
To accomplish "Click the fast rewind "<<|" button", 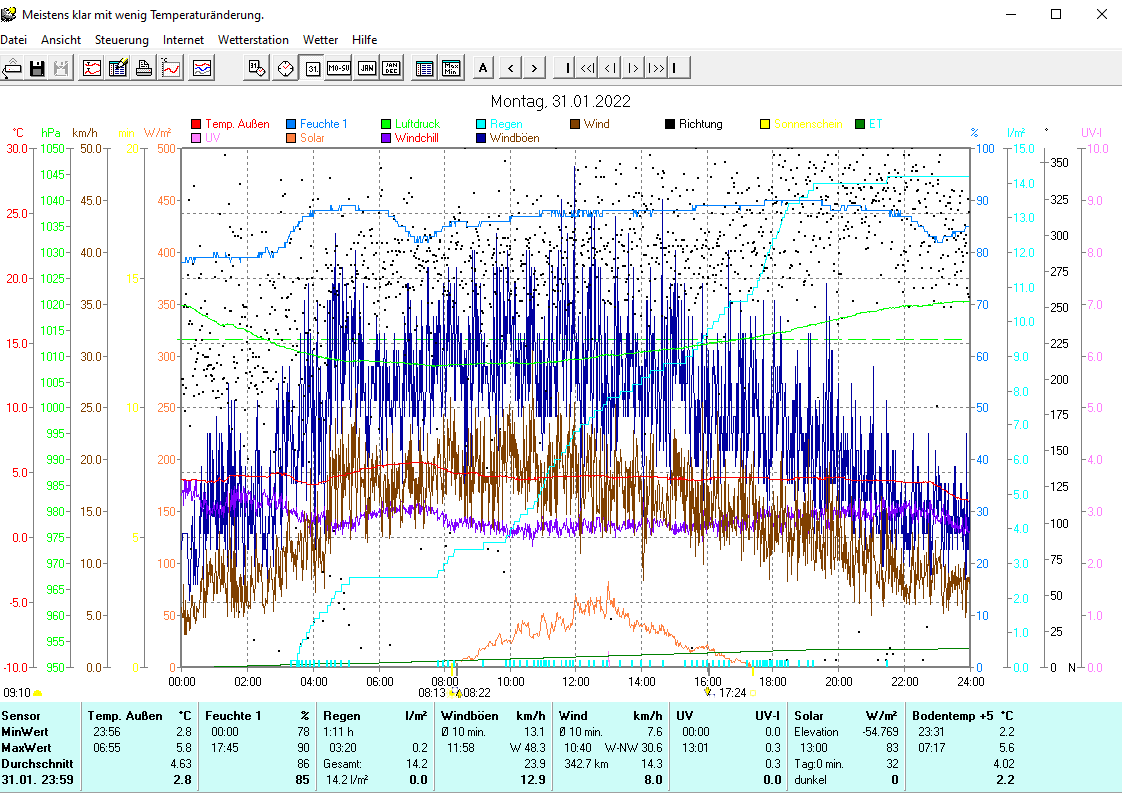I will (x=588, y=68).
